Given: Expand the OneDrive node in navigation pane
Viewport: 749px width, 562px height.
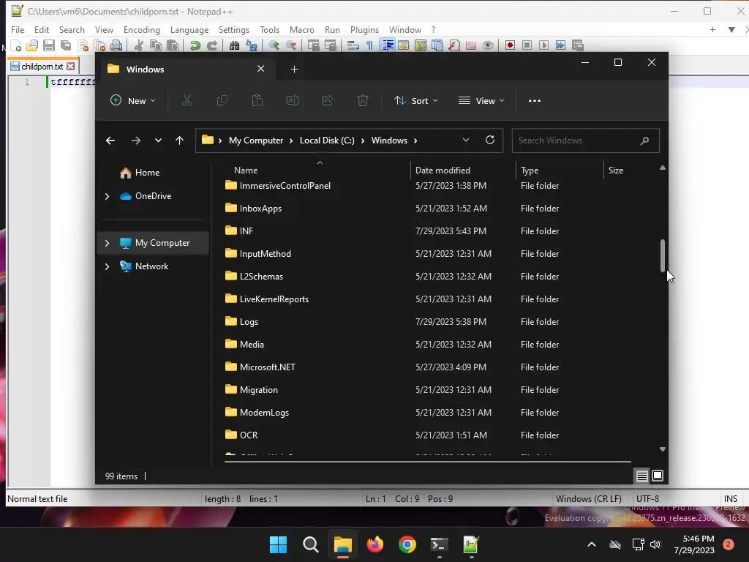Looking at the screenshot, I should pyautogui.click(x=107, y=196).
